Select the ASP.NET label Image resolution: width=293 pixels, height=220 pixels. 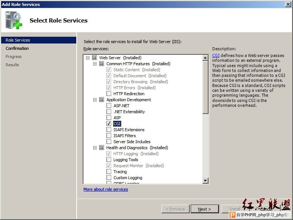click(x=121, y=106)
